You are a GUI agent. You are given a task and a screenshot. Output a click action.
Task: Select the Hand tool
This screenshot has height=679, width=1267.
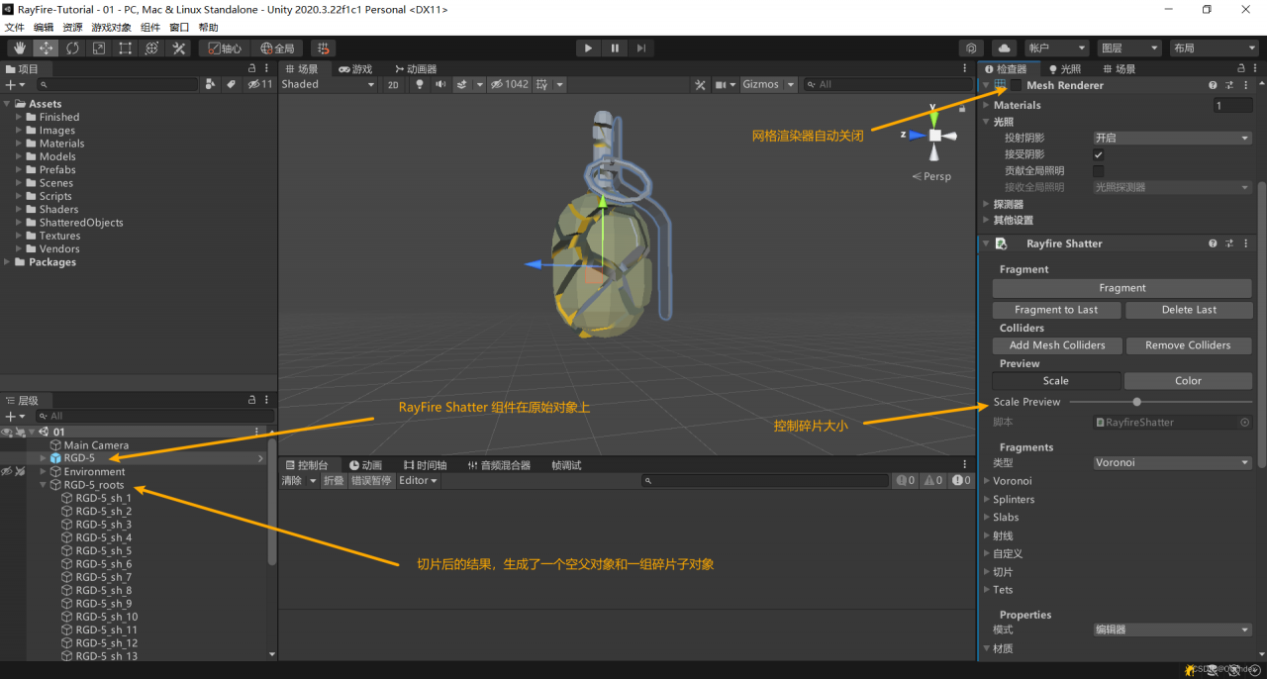20,48
